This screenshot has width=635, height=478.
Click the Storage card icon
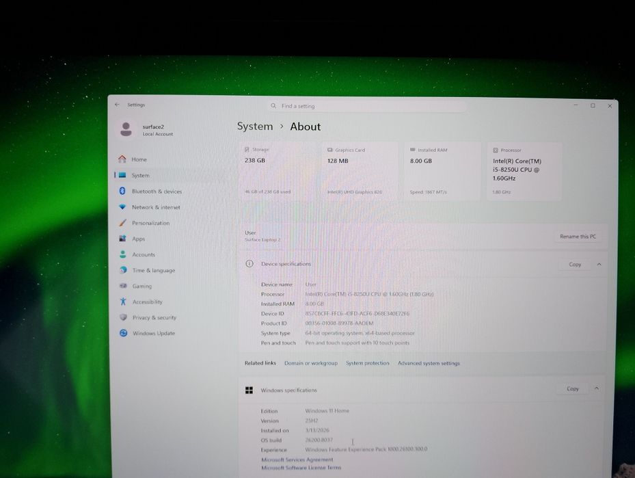247,150
